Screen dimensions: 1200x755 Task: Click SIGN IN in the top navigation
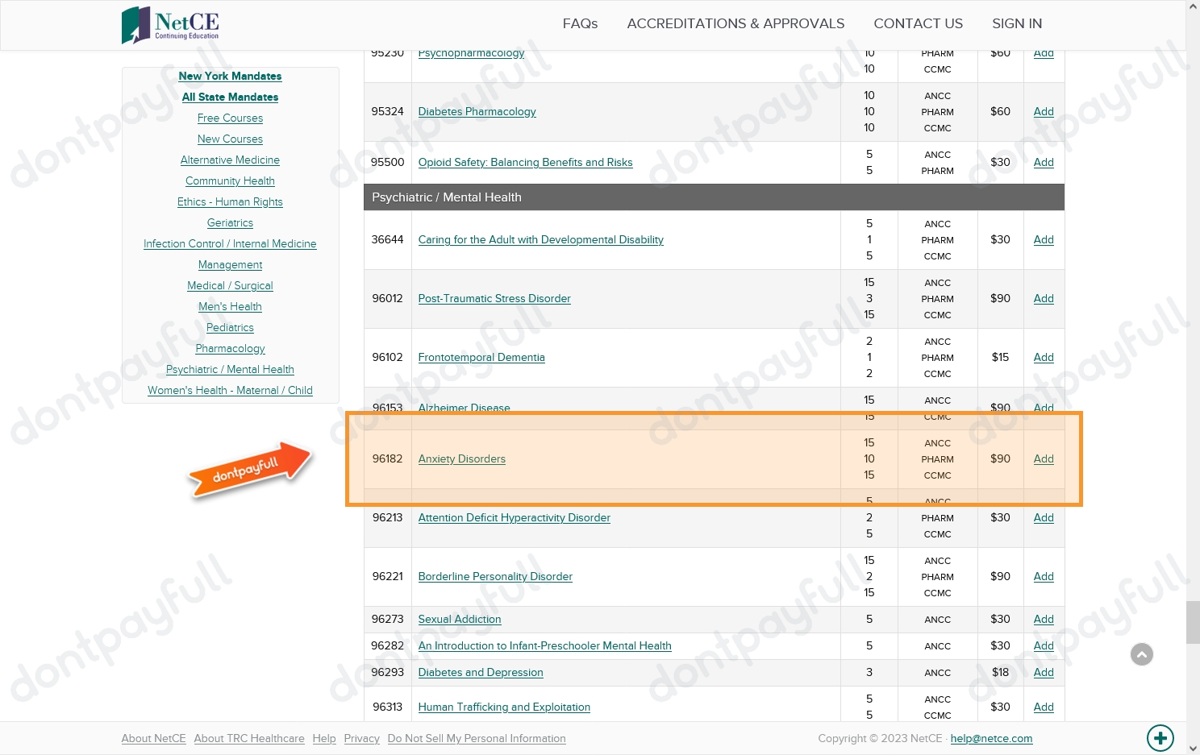pos(1017,23)
